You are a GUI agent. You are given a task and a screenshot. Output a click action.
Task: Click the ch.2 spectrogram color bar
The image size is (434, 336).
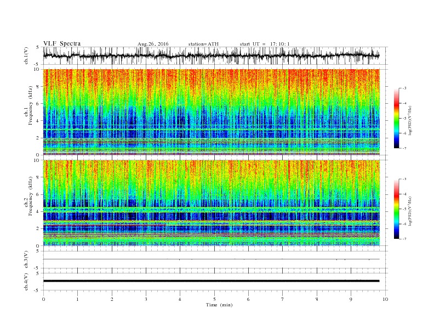(397, 209)
